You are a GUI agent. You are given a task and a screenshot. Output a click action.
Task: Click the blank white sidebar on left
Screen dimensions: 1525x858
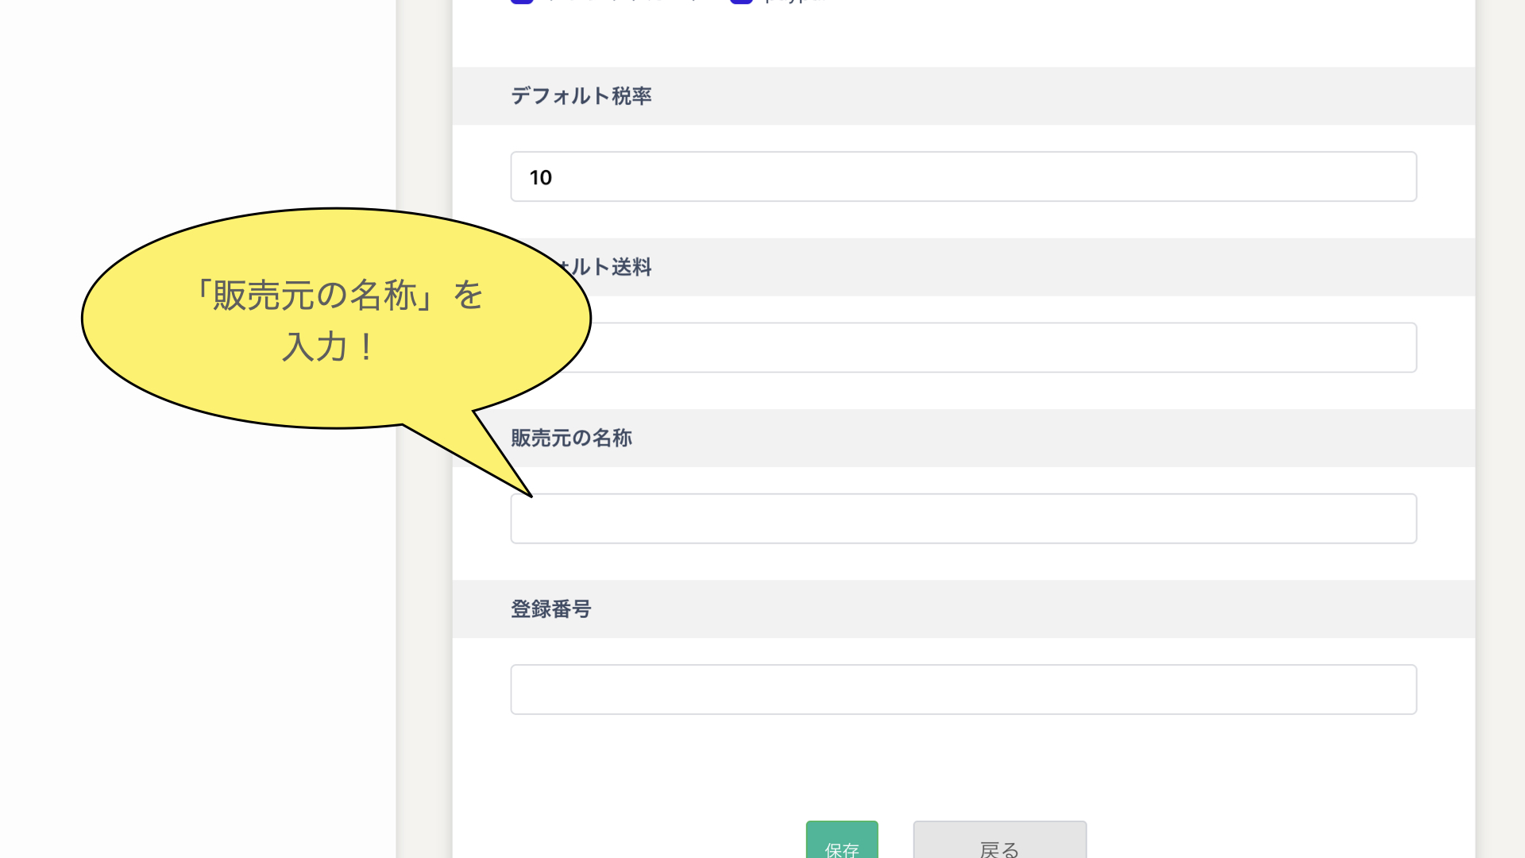(199, 636)
